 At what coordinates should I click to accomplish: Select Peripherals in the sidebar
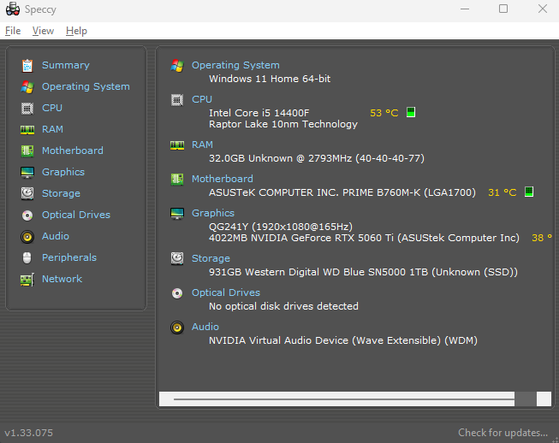(x=69, y=257)
